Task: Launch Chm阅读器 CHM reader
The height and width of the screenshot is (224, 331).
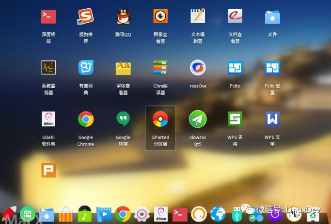Action: click(160, 67)
